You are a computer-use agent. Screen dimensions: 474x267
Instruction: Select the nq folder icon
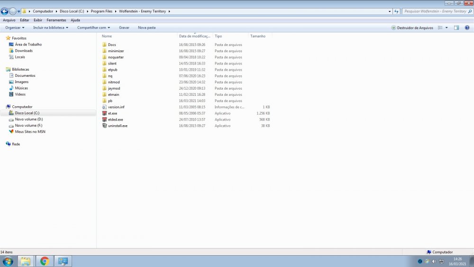point(104,76)
